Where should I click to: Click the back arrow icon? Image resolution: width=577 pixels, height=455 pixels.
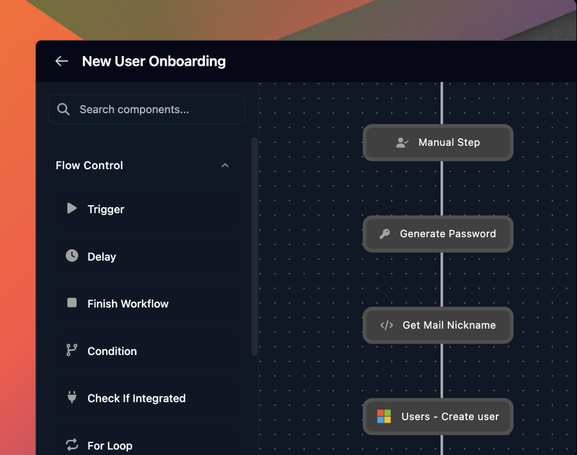tap(62, 61)
